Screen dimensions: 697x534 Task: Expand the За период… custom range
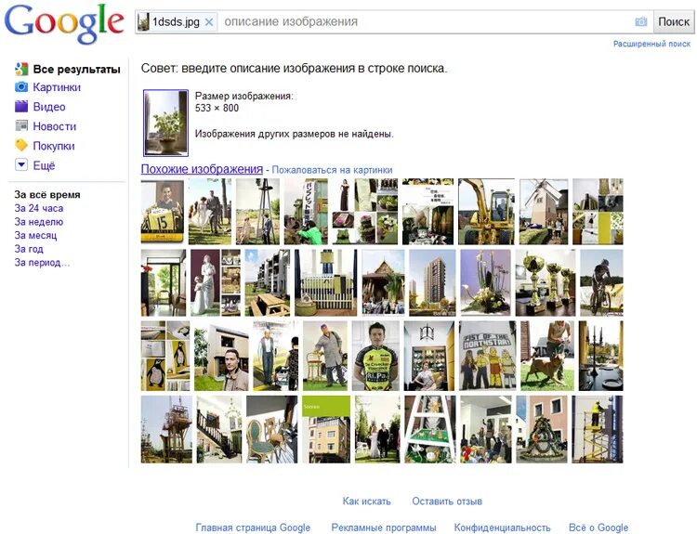[x=42, y=263]
